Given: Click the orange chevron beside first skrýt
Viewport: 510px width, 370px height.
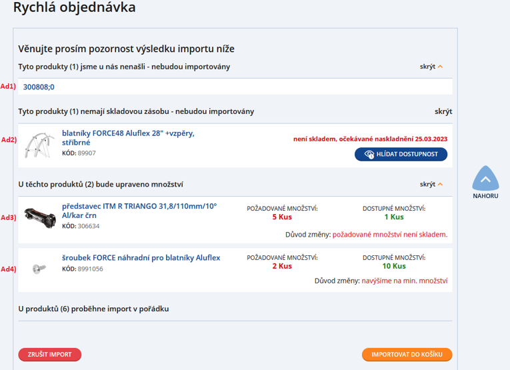Looking at the screenshot, I should pyautogui.click(x=440, y=67).
